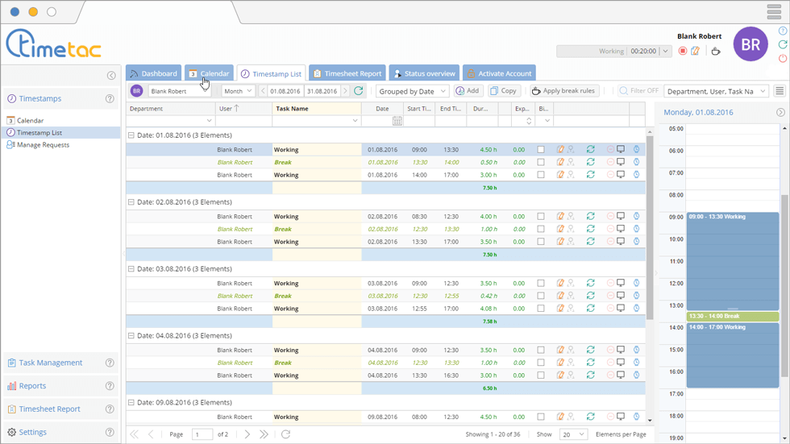Click the Add button
Image resolution: width=790 pixels, height=444 pixels.
click(468, 91)
